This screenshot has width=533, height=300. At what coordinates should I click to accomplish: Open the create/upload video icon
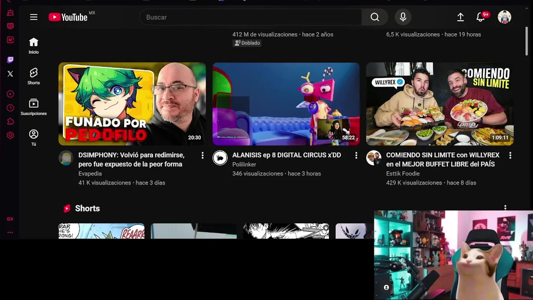461,17
